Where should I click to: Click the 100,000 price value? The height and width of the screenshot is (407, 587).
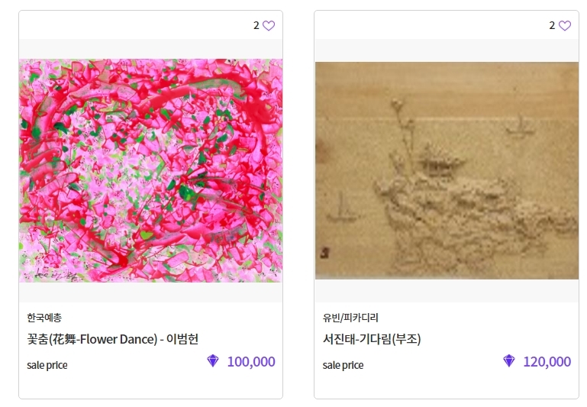pyautogui.click(x=251, y=362)
